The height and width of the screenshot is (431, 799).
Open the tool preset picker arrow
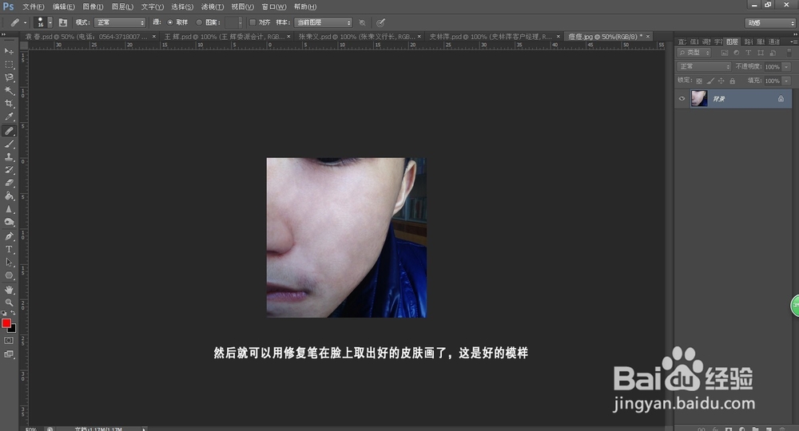[x=25, y=22]
